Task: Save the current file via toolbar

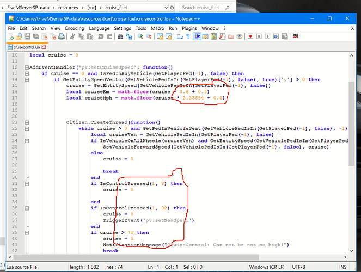Action: coord(27,36)
